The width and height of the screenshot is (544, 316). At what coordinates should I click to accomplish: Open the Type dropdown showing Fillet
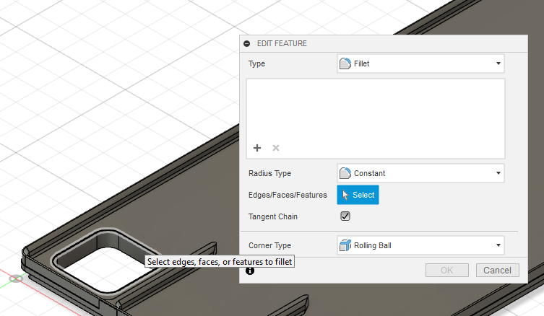[420, 63]
